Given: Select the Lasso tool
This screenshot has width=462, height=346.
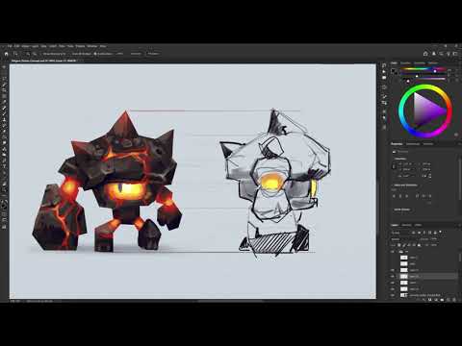Looking at the screenshot, I should [4, 85].
